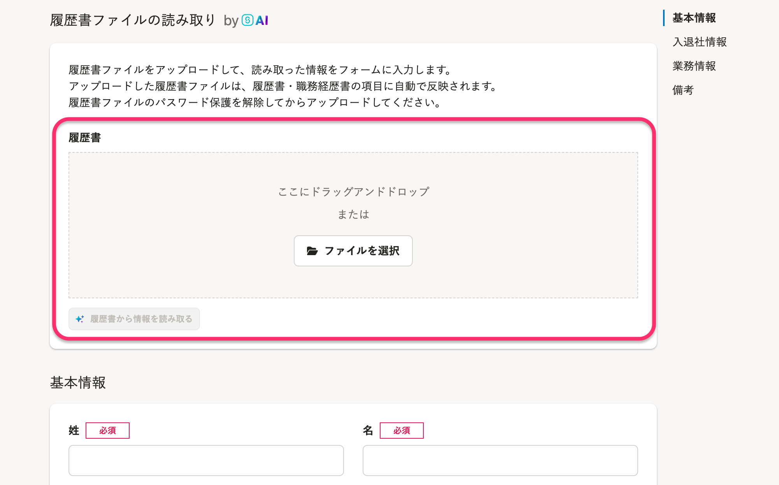Viewport: 779px width, 485px height.
Task: Click the AI gradient text next to the logo
Action: click(262, 20)
